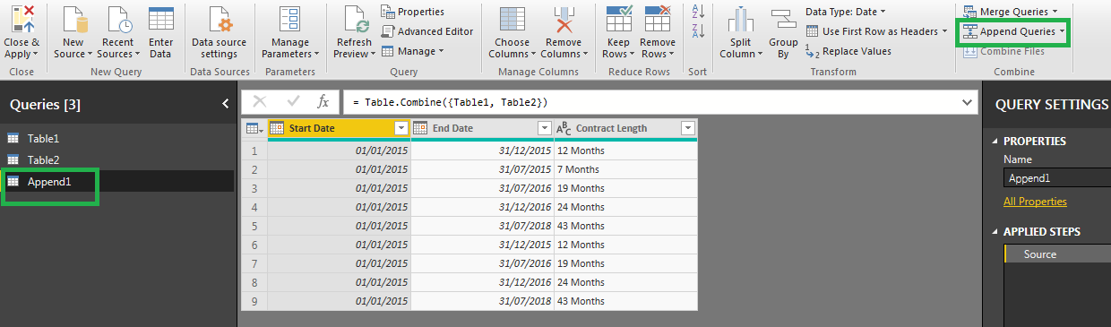Open the table menu icon at the grid corner
The height and width of the screenshot is (327, 1111).
(254, 129)
